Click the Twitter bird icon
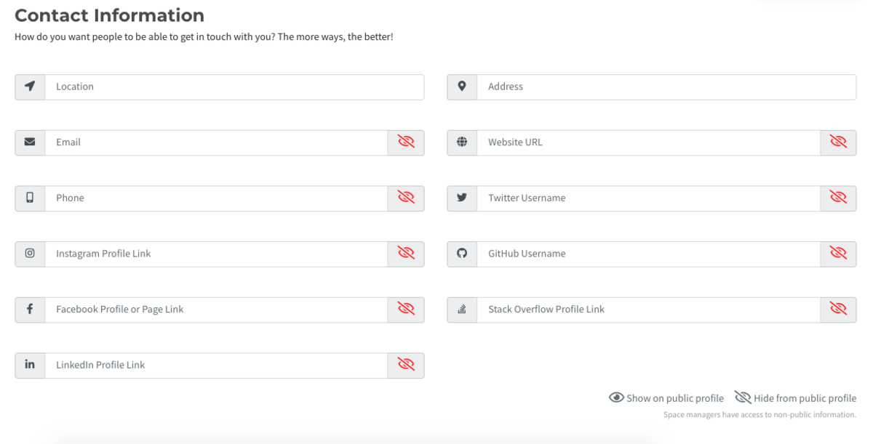 [x=462, y=198]
